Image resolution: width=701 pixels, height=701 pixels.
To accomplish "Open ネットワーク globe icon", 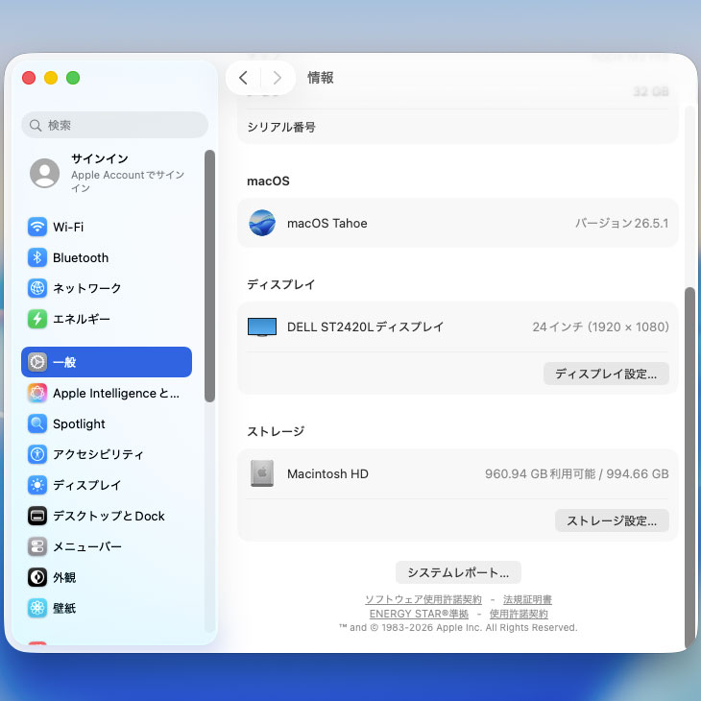I will click(37, 288).
